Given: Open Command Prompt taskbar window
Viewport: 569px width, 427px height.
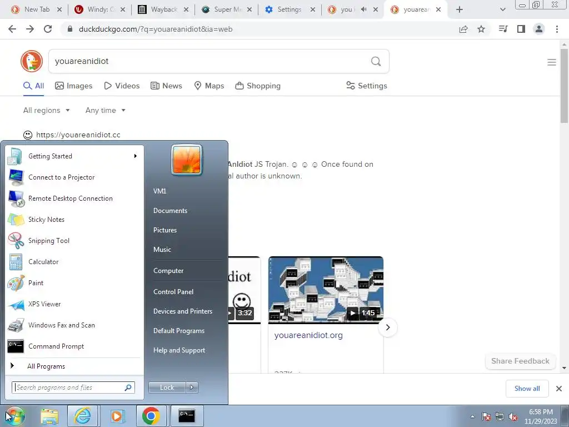Looking at the screenshot, I should [187, 416].
